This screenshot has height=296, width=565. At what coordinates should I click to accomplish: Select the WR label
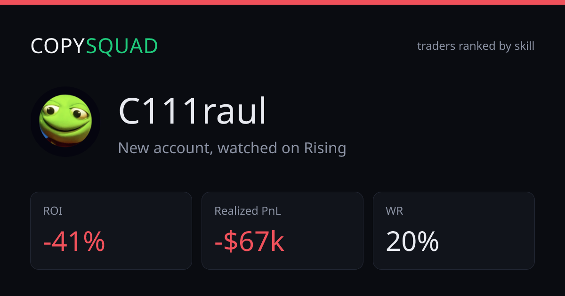click(394, 211)
